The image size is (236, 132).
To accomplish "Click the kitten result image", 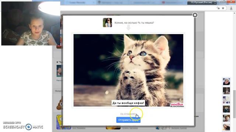I will click(128, 70).
